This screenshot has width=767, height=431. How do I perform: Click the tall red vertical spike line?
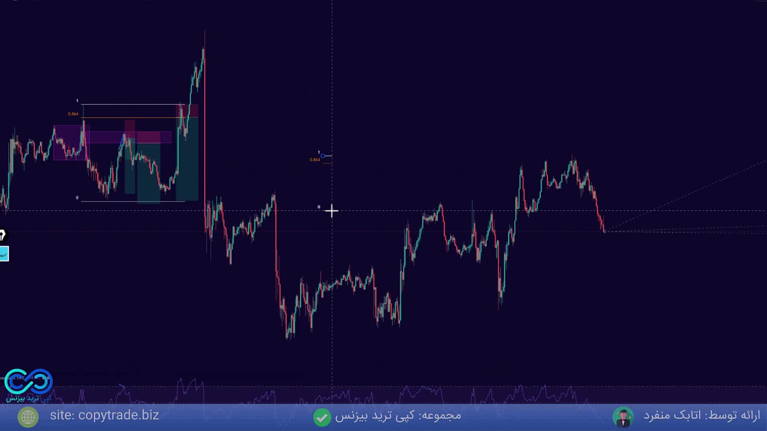point(205,120)
